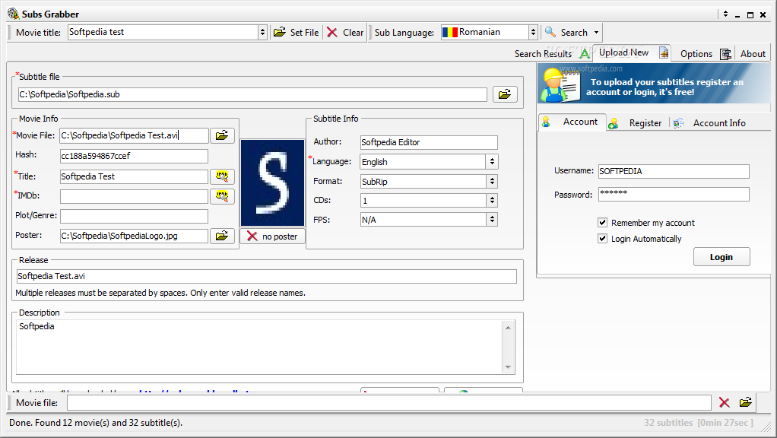The image size is (777, 438).
Task: Click the Title input field
Action: pos(134,176)
